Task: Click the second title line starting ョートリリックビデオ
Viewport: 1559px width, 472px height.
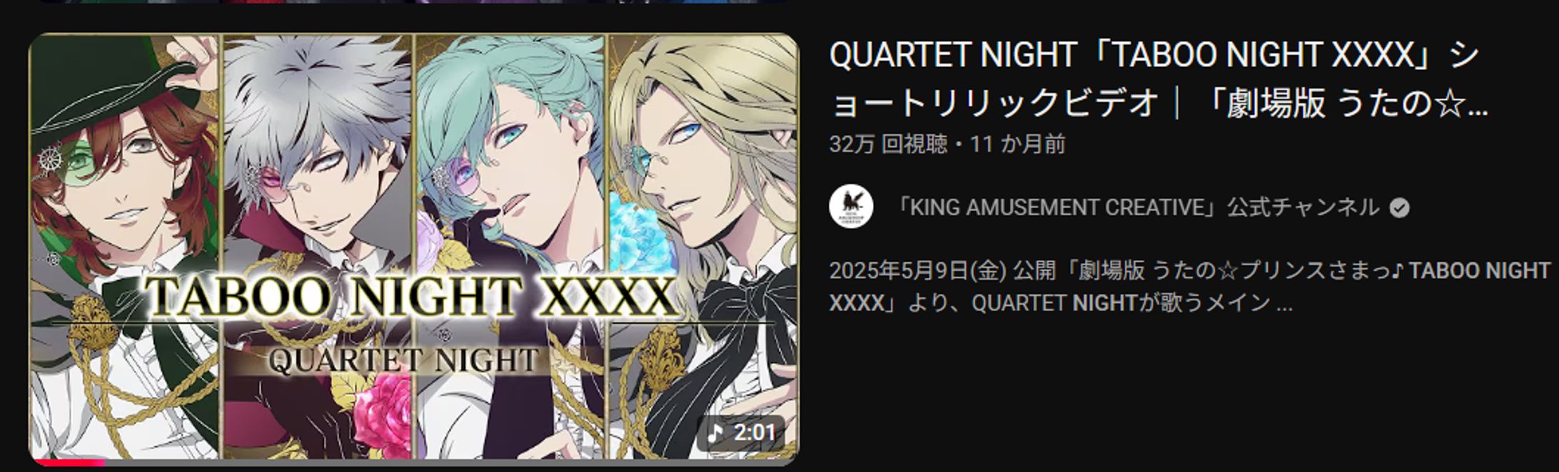Action: tap(1159, 102)
